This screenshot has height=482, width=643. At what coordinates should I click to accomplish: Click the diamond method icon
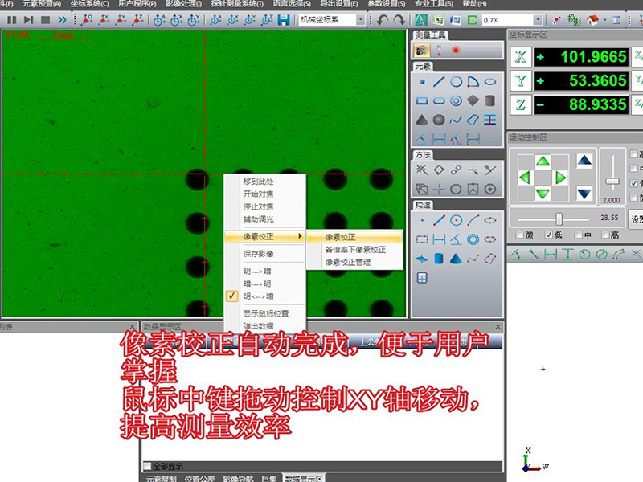point(439,170)
